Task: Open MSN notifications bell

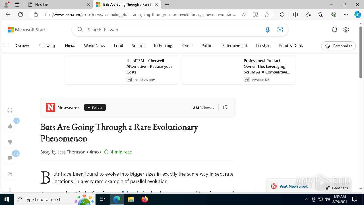Action: click(335, 30)
